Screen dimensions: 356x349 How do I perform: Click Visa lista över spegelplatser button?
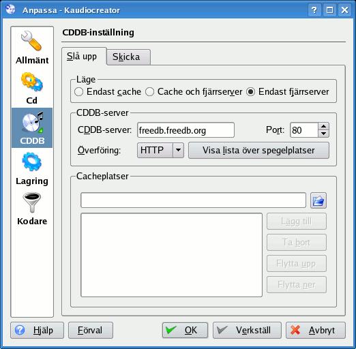point(258,150)
